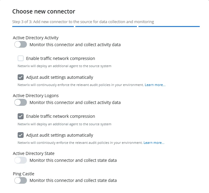This screenshot has width=209, height=193.
Task: Switch on Active Directory State monitoring
Action: coord(21,160)
